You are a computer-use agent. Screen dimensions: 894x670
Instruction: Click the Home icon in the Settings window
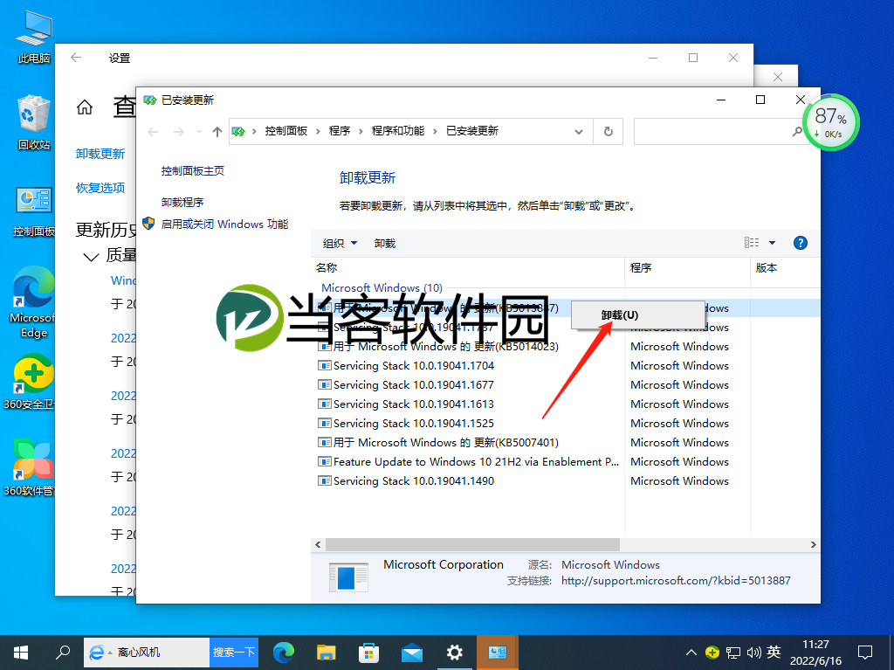(84, 106)
